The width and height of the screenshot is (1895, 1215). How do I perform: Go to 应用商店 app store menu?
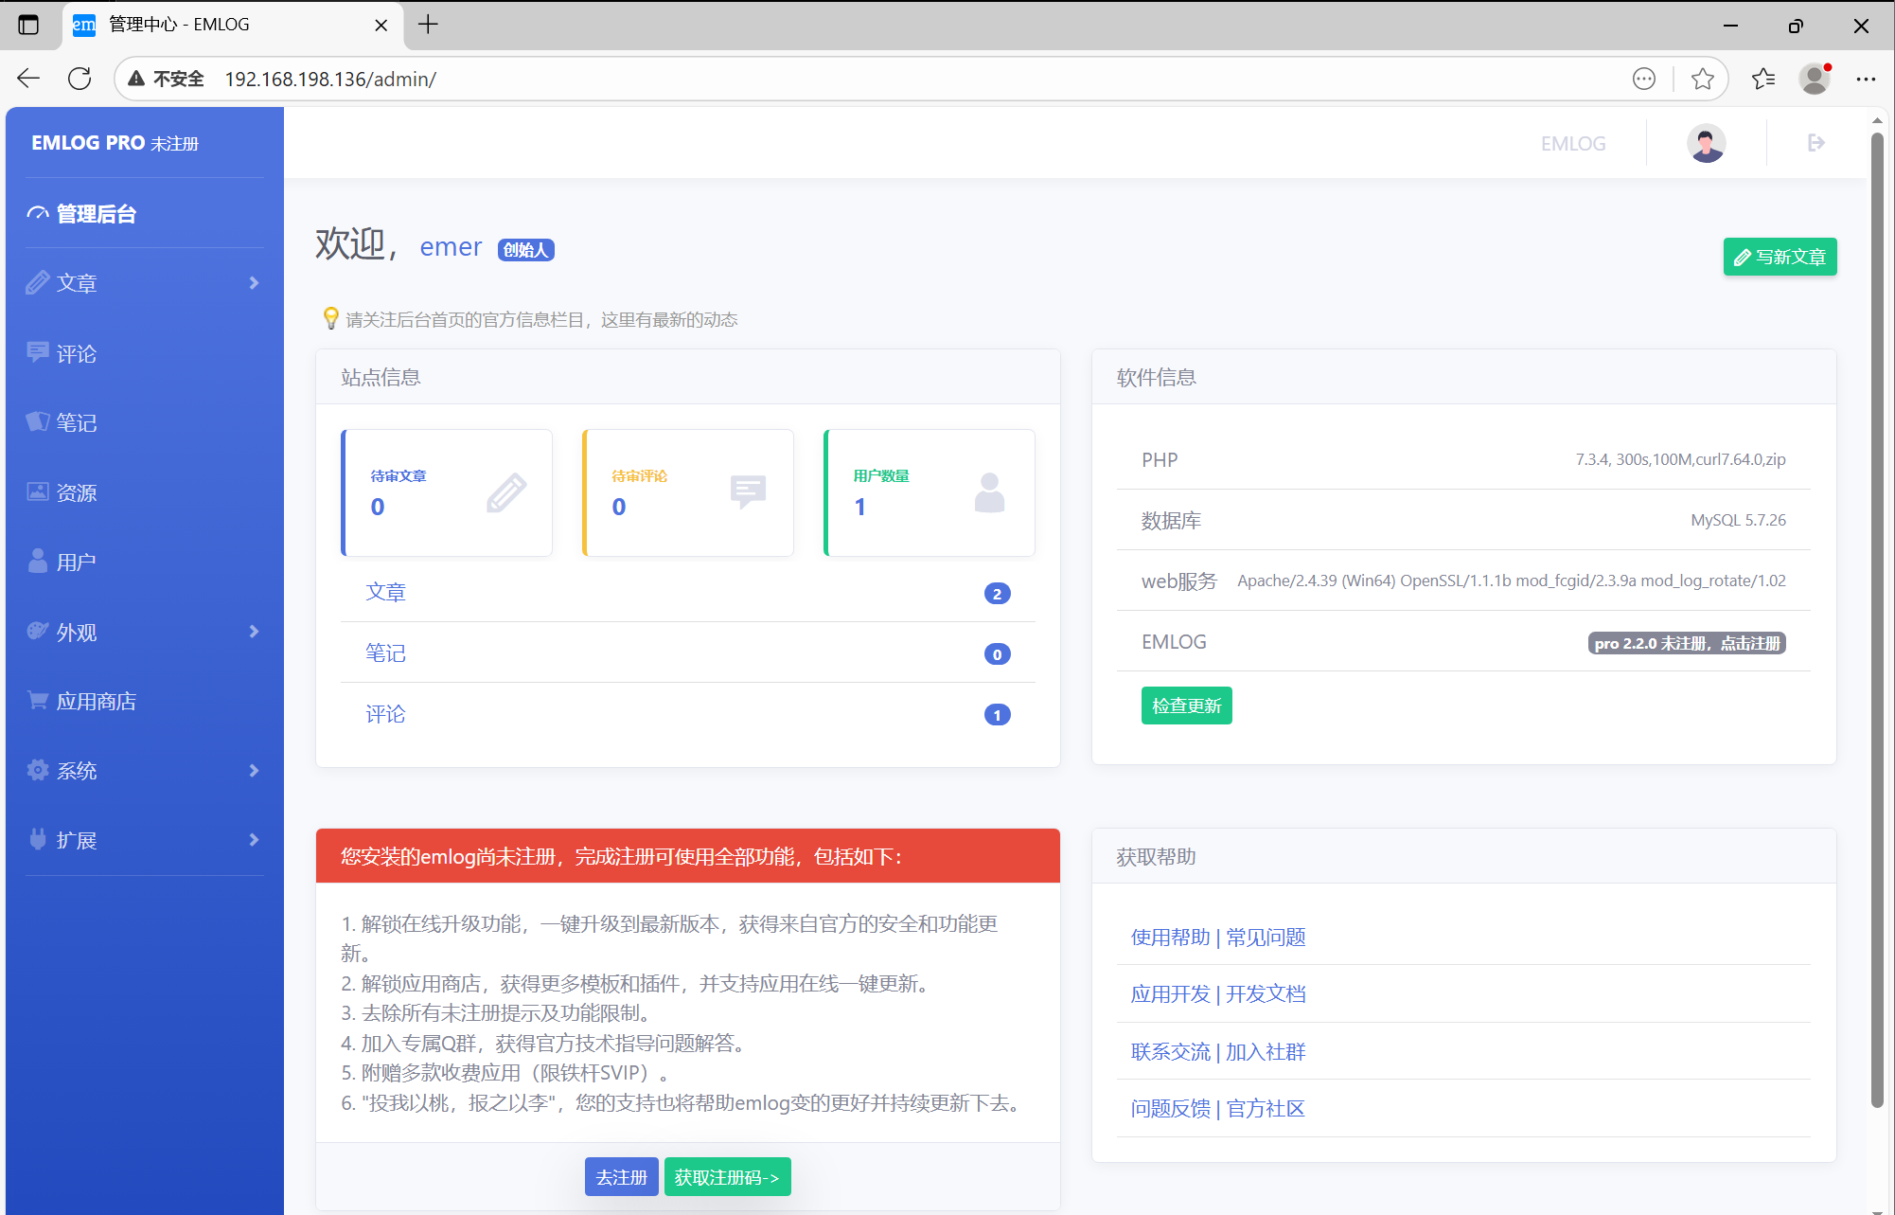click(x=96, y=701)
